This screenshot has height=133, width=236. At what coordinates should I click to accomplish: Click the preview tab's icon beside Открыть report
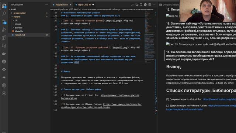point(161,5)
